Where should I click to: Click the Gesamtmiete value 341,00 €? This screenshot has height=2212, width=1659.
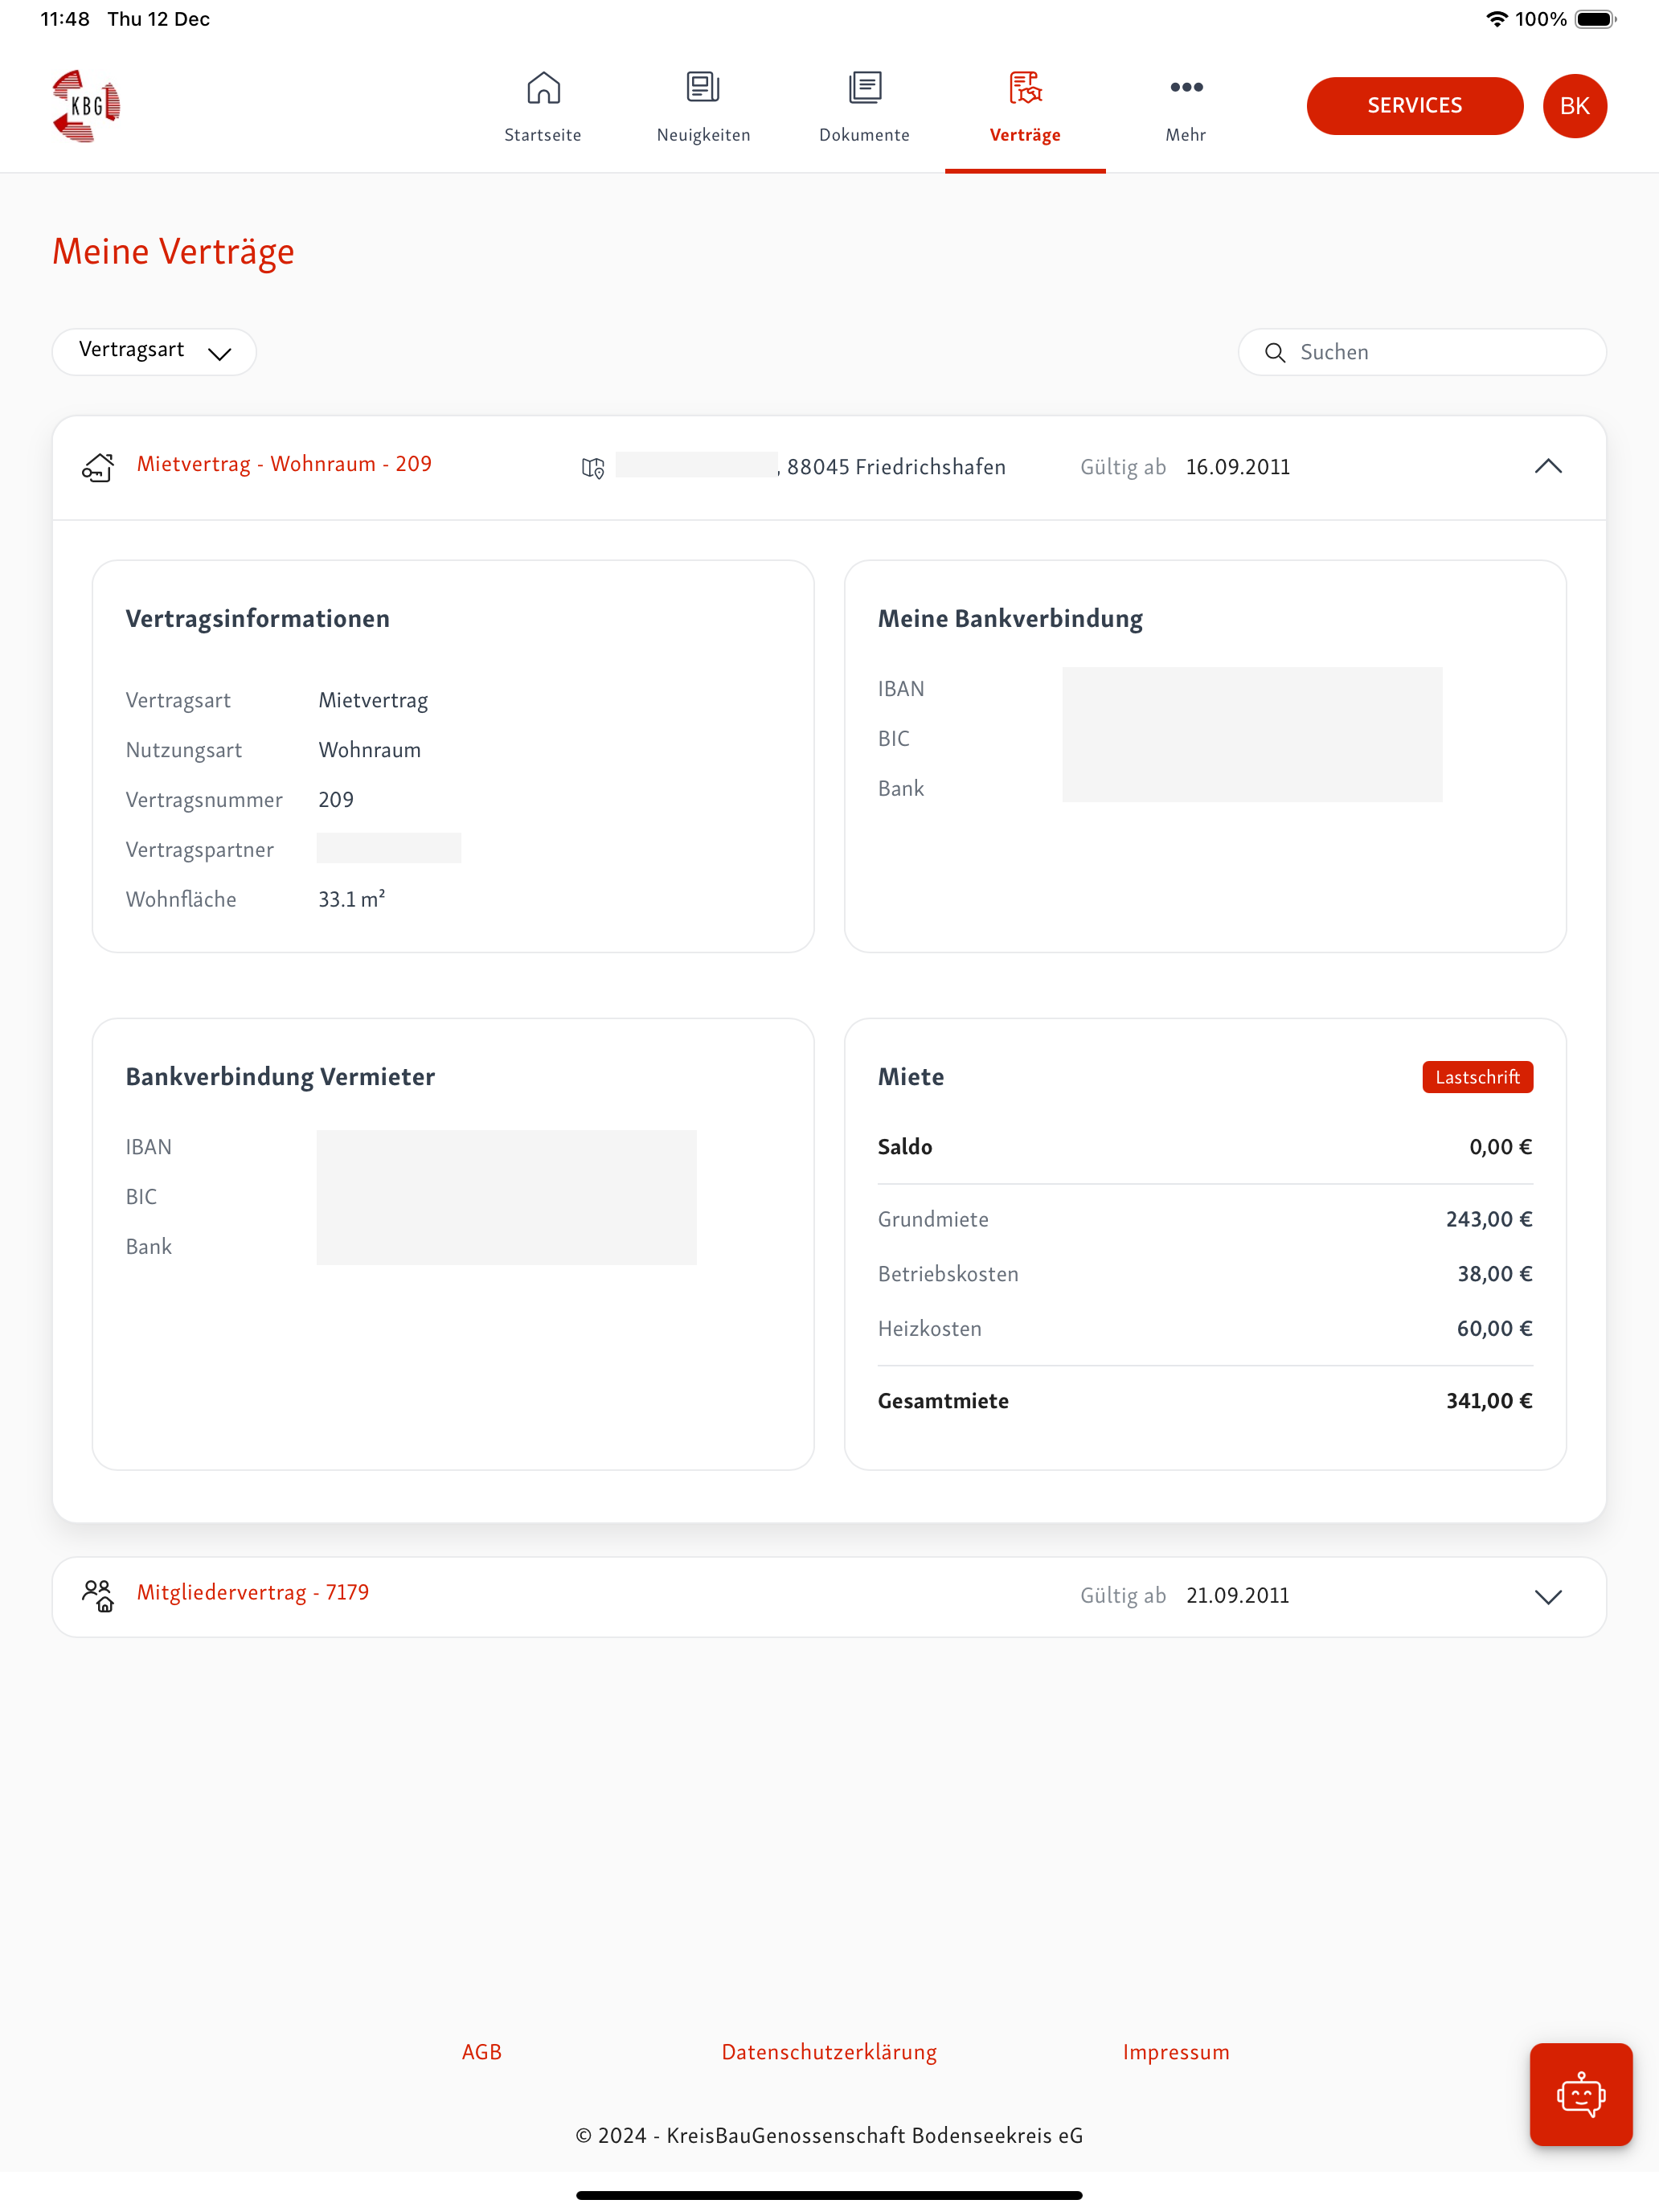(x=1489, y=1401)
